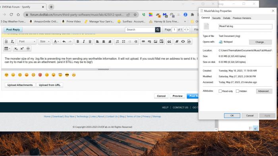278x156 pixels.
Task: Insert the sunglasses emoji
Action: point(67,75)
